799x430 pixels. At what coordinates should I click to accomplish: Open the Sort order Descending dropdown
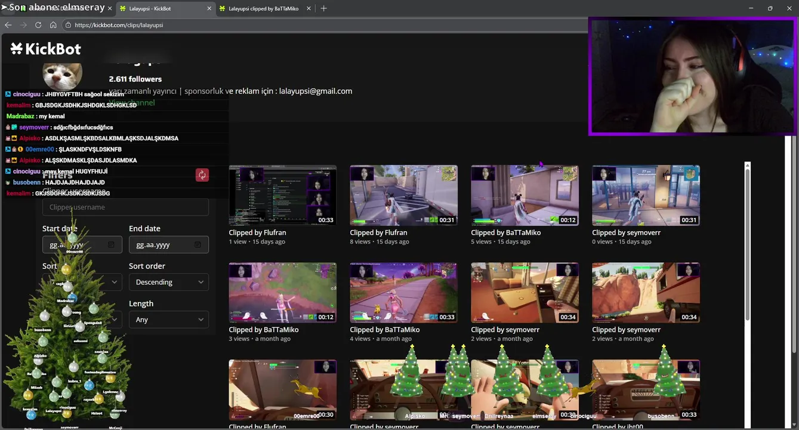[169, 282]
